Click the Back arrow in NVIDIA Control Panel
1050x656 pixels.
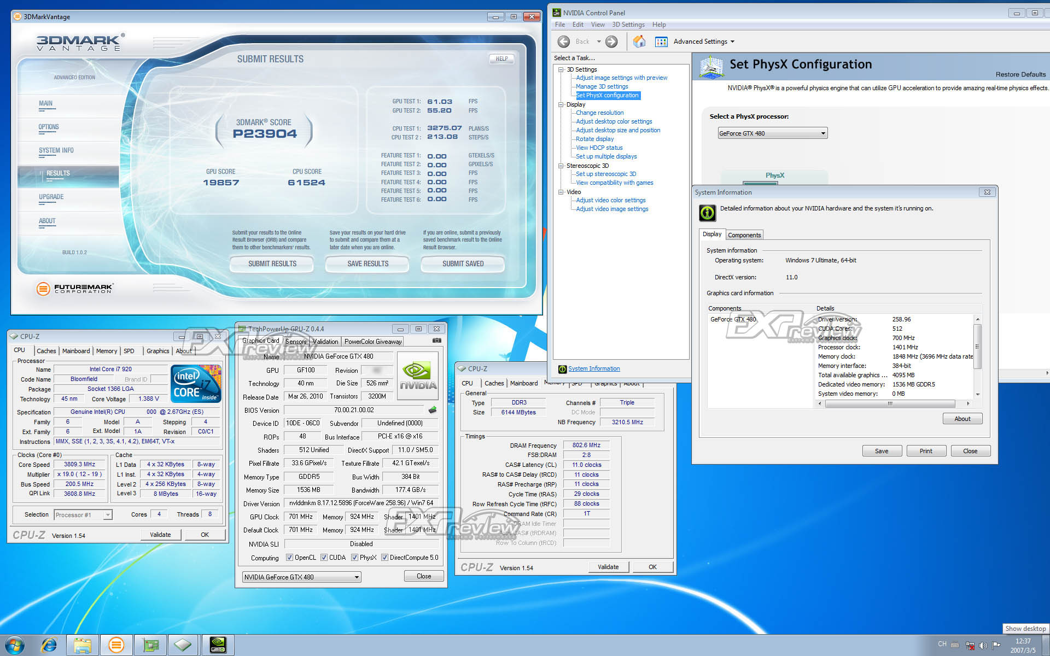click(563, 42)
